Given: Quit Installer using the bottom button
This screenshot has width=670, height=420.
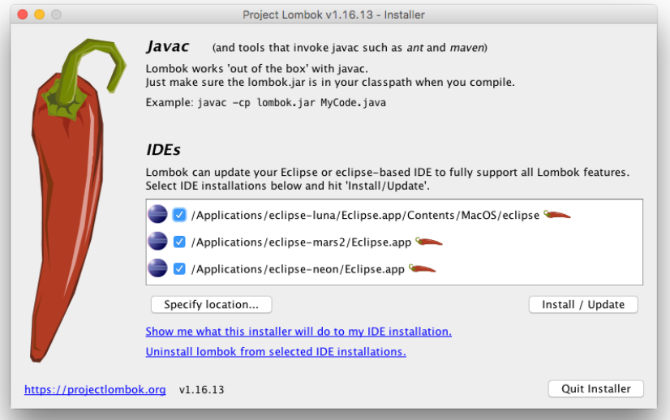Looking at the screenshot, I should point(595,389).
